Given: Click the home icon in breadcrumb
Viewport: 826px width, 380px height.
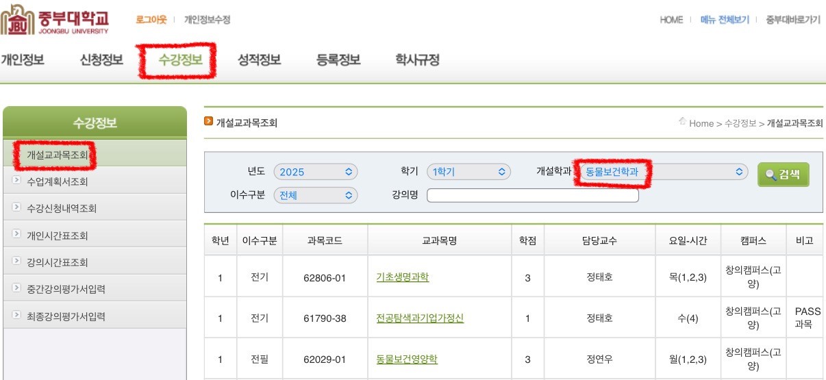Looking at the screenshot, I should [x=682, y=122].
